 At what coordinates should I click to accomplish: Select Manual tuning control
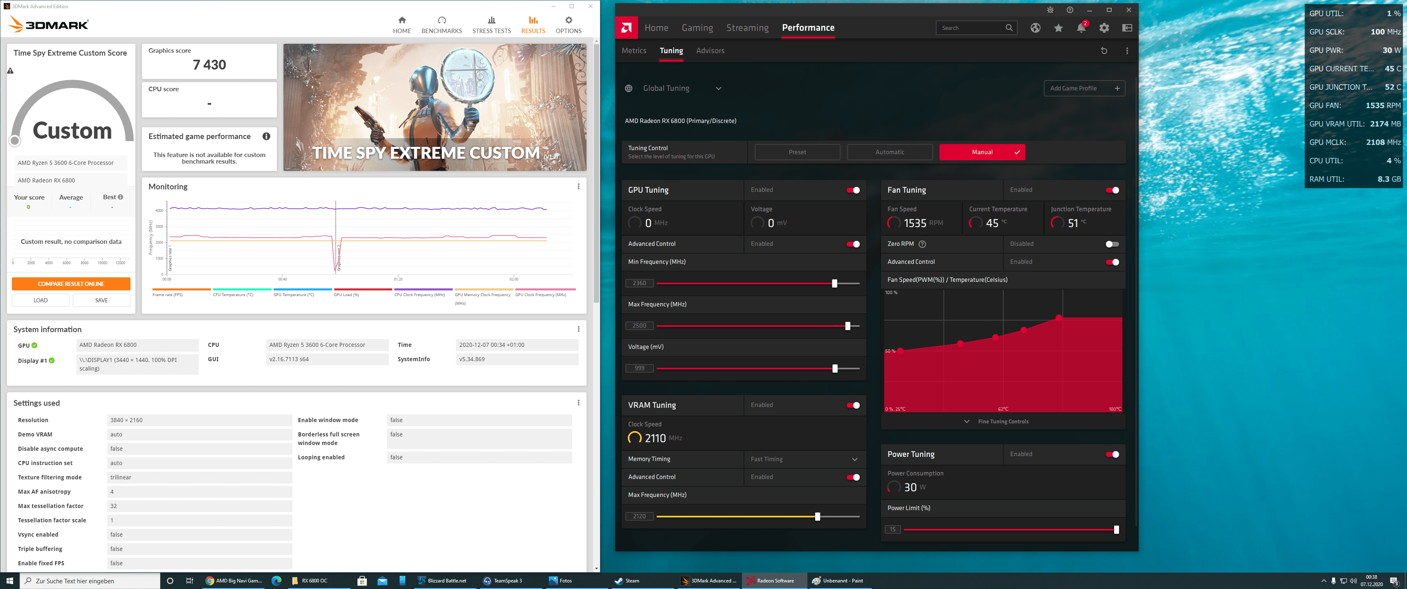coord(982,153)
